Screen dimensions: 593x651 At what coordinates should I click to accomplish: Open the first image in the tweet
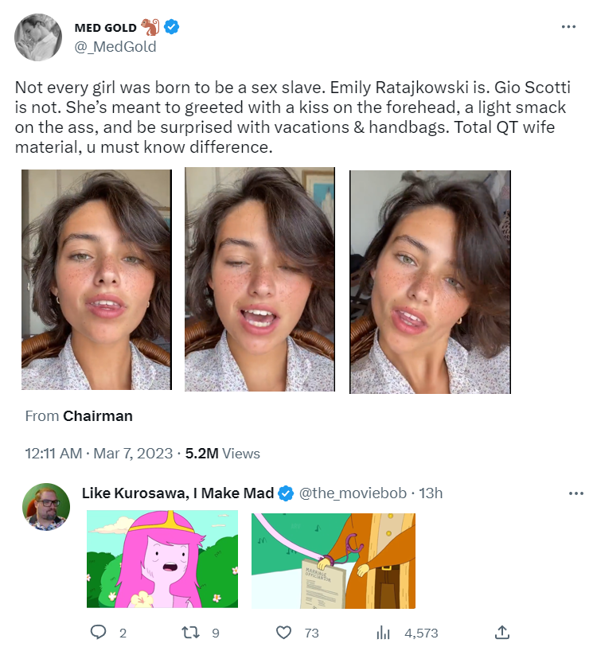pyautogui.click(x=96, y=279)
